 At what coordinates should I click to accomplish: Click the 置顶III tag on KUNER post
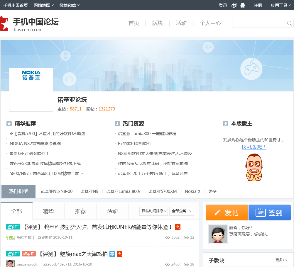(13, 227)
